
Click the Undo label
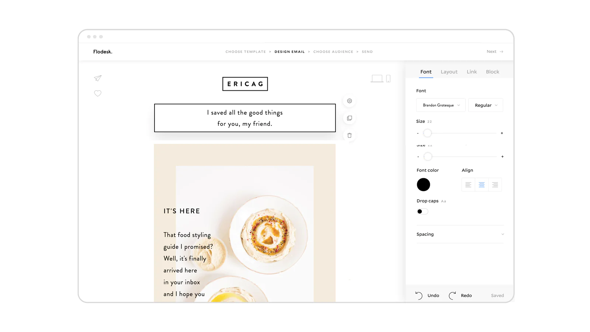pos(433,295)
